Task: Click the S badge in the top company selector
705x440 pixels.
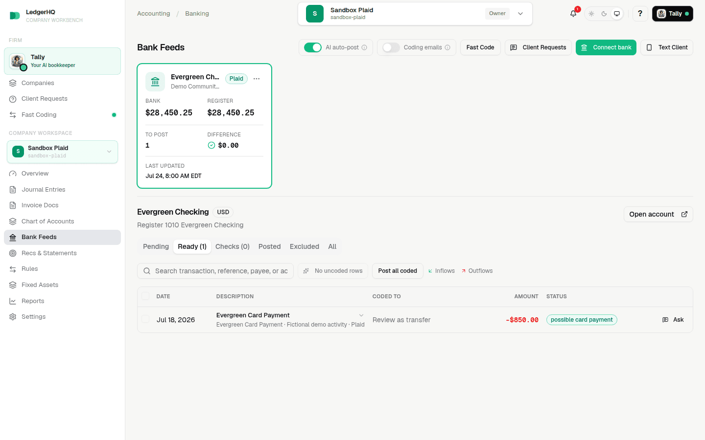Action: pyautogui.click(x=315, y=14)
